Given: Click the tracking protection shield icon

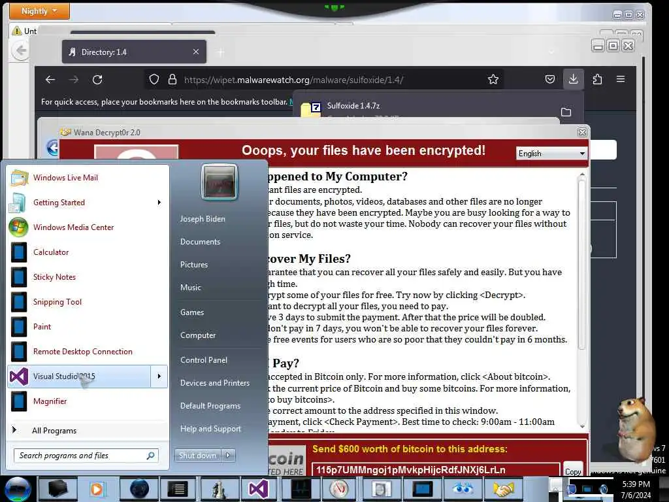Looking at the screenshot, I should [154, 79].
